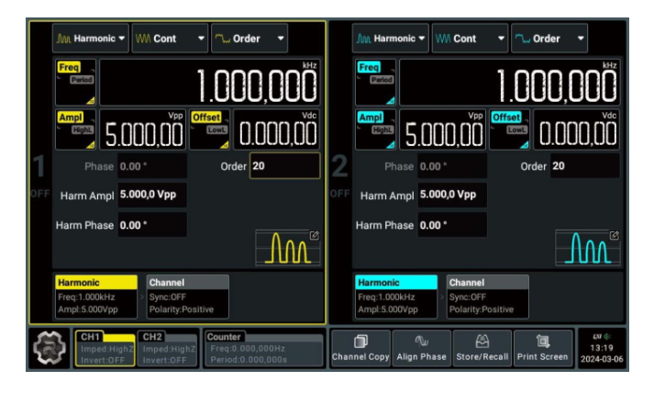Viewport: 654px width, 393px height.
Task: Toggle channel 2 Offset/LowL selector
Action: [x=509, y=129]
